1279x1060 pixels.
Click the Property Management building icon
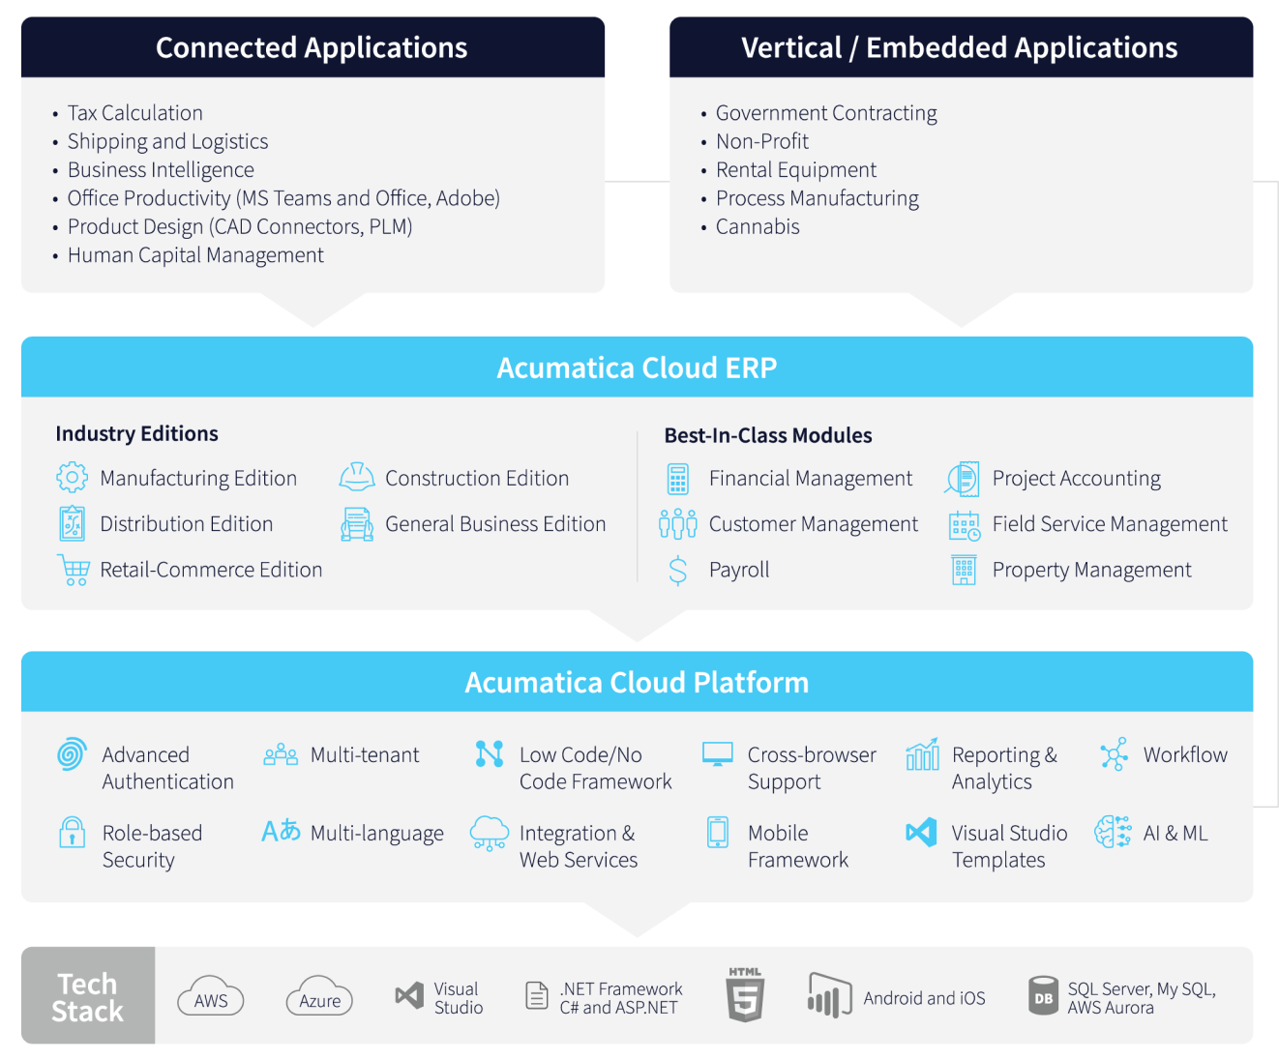[964, 571]
